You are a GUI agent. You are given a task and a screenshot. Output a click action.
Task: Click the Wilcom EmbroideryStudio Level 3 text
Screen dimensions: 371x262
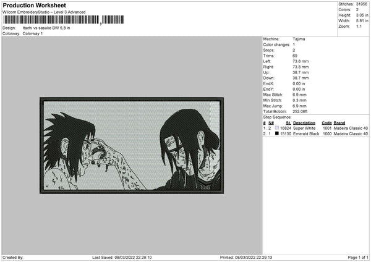(44, 12)
